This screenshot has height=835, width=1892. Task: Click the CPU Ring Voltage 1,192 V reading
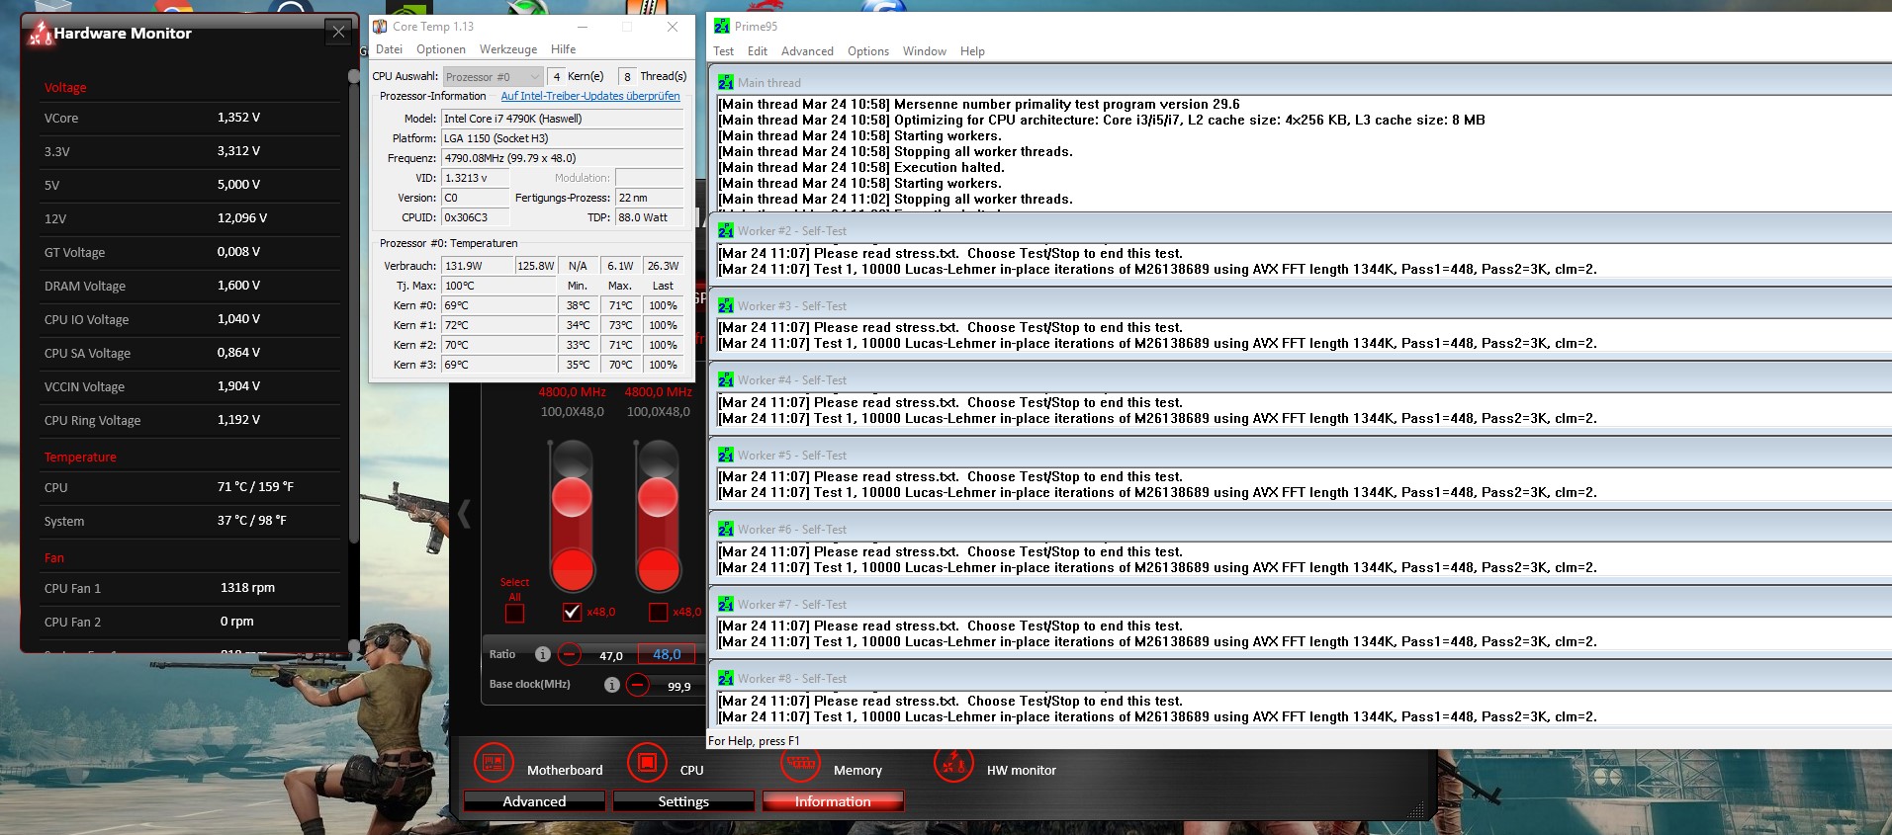pos(239,420)
